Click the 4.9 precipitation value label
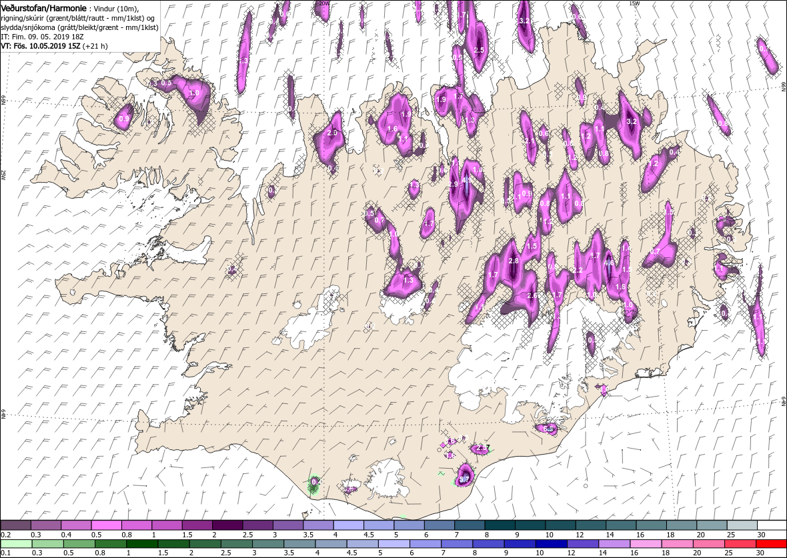This screenshot has width=787, height=558. coord(466,179)
